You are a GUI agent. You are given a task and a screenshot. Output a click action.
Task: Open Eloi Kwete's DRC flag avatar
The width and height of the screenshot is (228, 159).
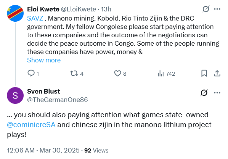tap(15, 13)
